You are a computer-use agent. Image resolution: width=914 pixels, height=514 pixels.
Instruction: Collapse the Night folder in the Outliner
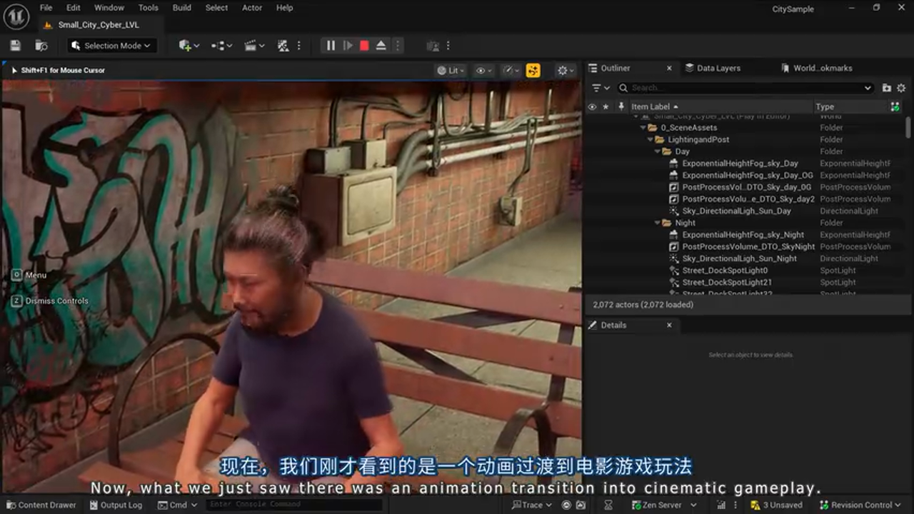pos(657,223)
